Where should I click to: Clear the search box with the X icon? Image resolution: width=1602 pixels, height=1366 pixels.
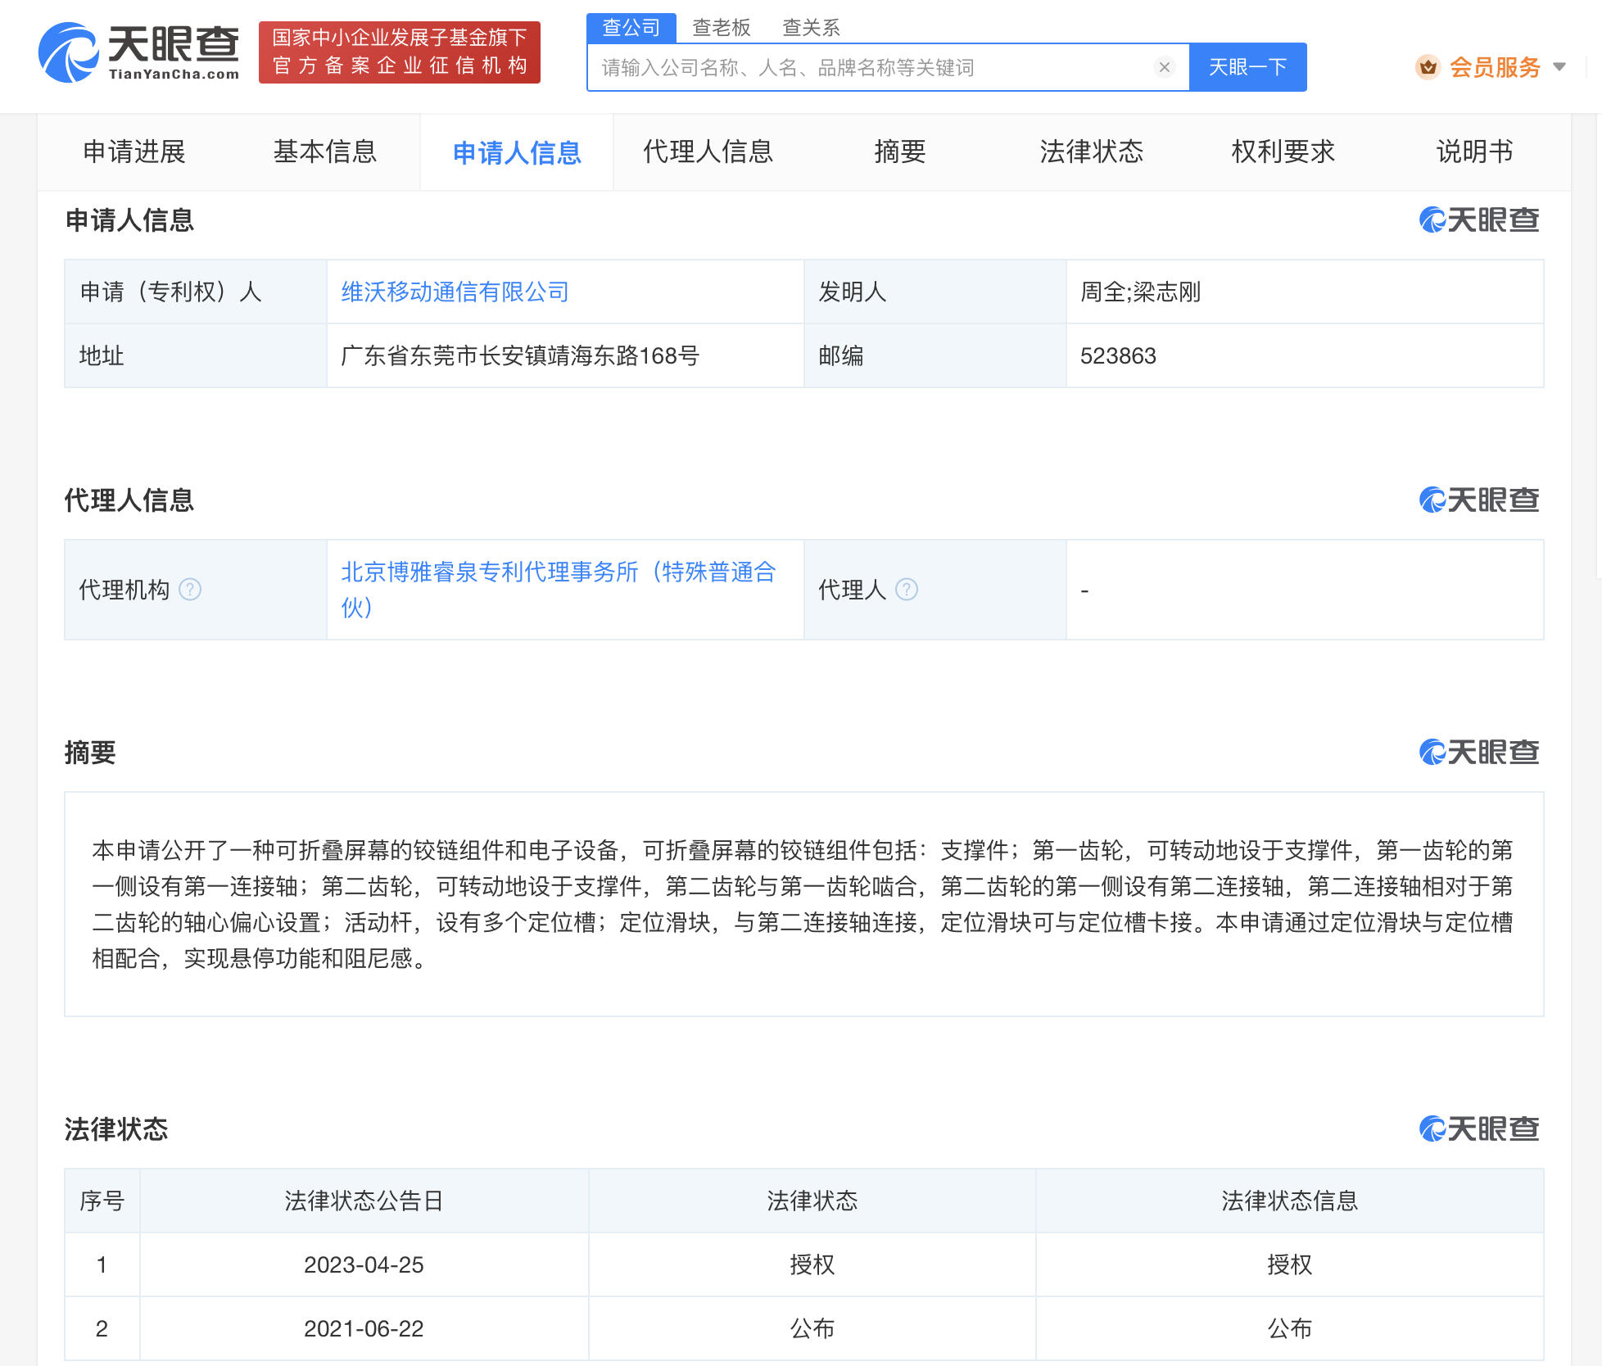(x=1164, y=67)
